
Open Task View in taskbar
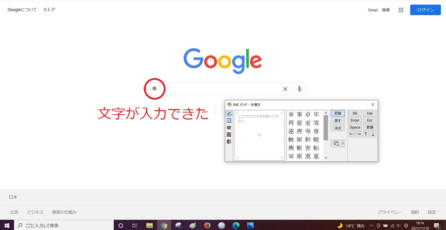(x=135, y=225)
